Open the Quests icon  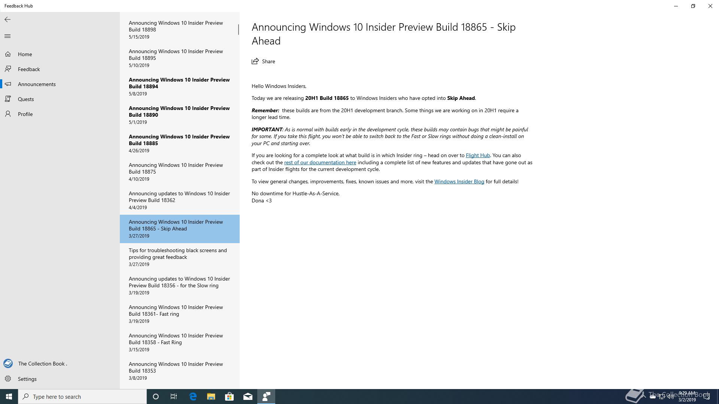8,99
